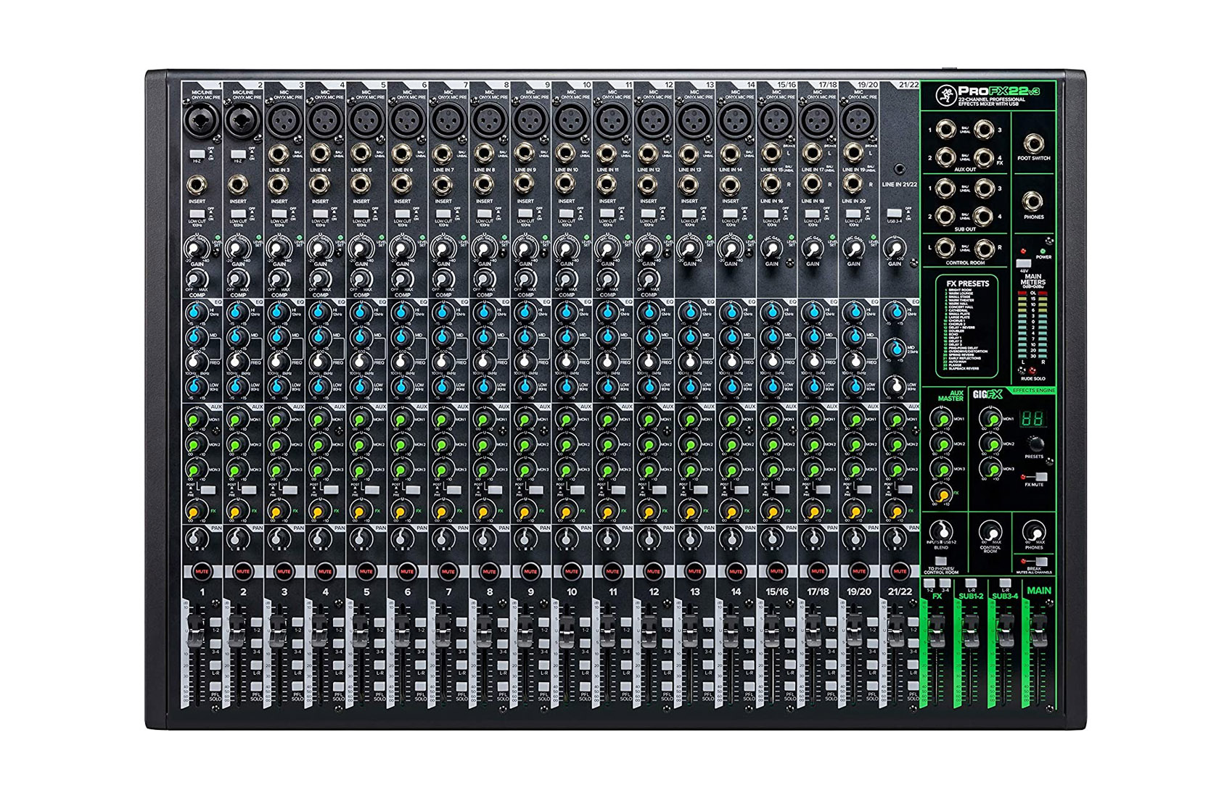Toggle SUB3-4 L-R assign switch

pyautogui.click(x=1005, y=583)
